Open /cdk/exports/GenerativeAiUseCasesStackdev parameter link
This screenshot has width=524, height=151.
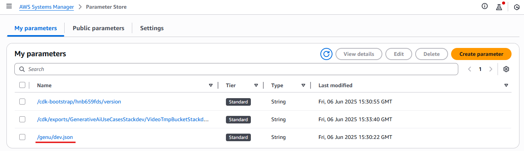point(123,119)
